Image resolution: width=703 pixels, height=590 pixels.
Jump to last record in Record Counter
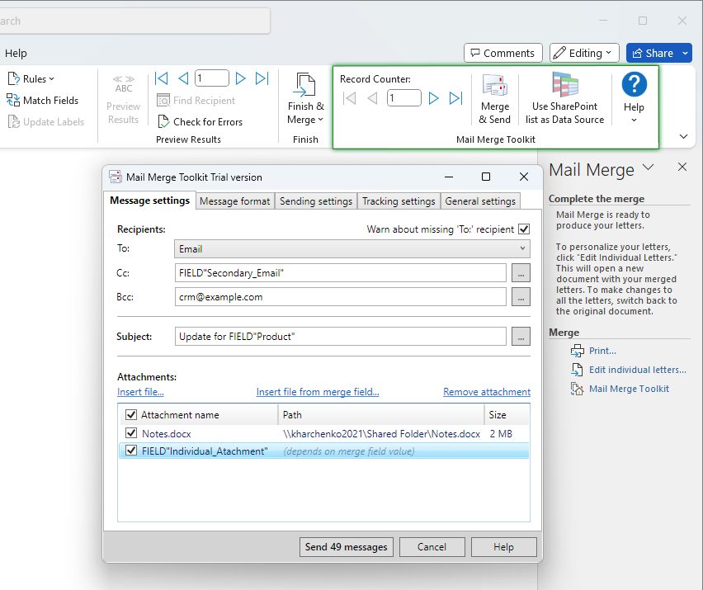click(x=455, y=98)
